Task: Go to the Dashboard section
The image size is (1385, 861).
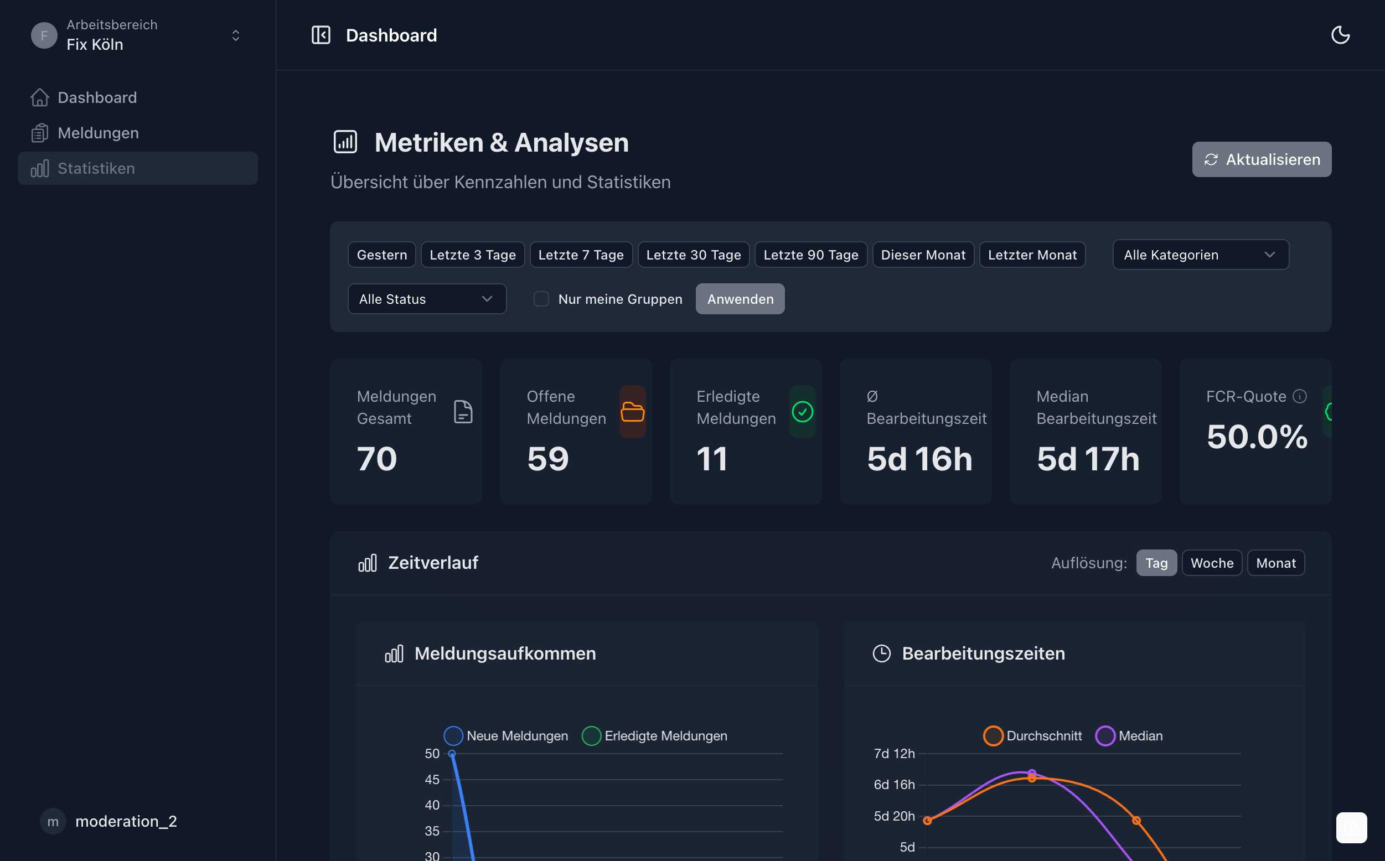Action: (97, 97)
